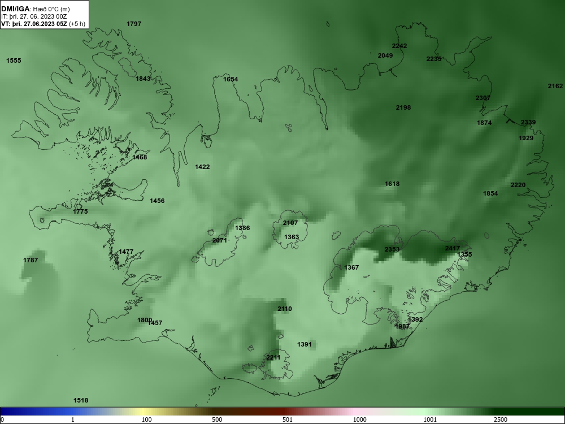Select the 2339 height label
The image size is (565, 424).
coord(528,122)
